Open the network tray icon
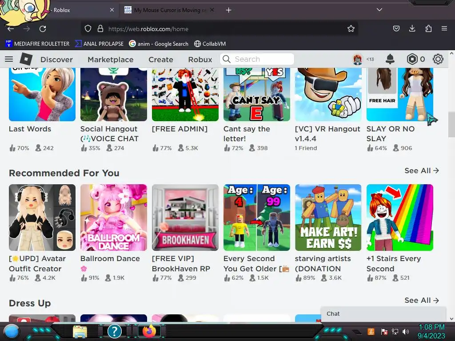 point(395,331)
